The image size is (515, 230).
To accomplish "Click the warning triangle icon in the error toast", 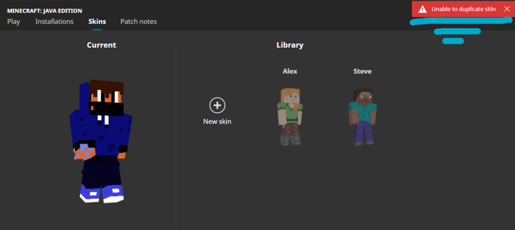I will [x=422, y=9].
